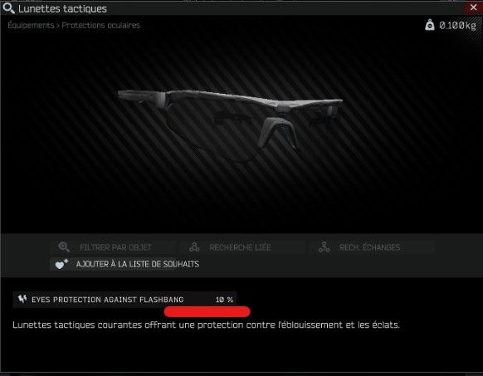This screenshot has height=376, width=483.
Task: Select the Filtrer par objet button
Action: click(113, 247)
